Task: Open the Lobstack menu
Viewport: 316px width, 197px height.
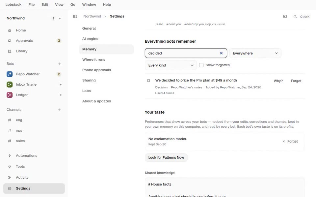Action: pos(13,4)
